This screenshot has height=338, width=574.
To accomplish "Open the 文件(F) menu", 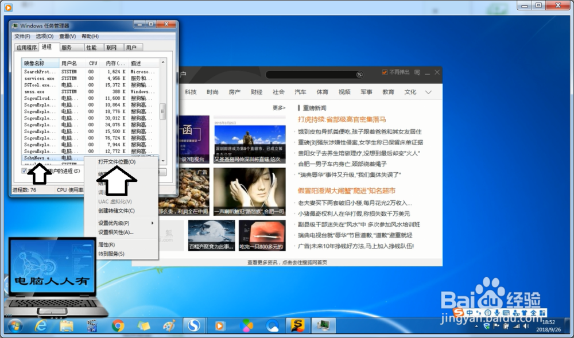I will tap(22, 36).
